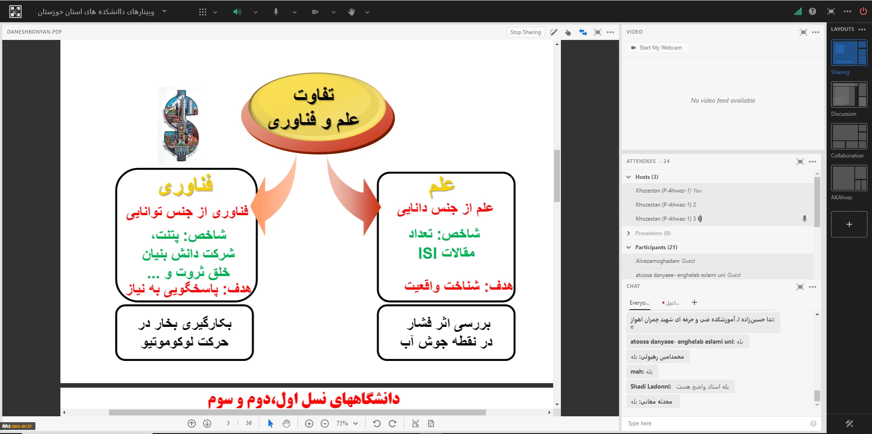
Task: Open Chat pod options menu
Action: 813,287
